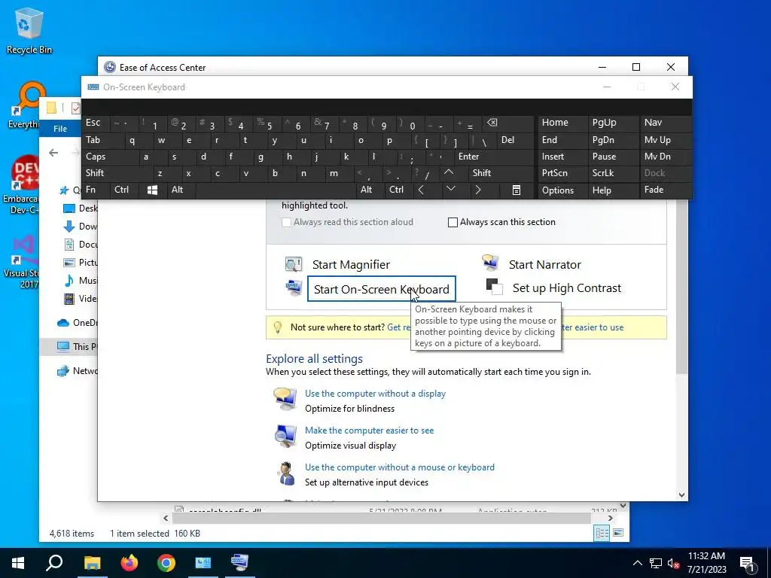Click the right arrow key on On-Screen Keyboard
Viewport: 771px width, 578px height.
coord(478,190)
